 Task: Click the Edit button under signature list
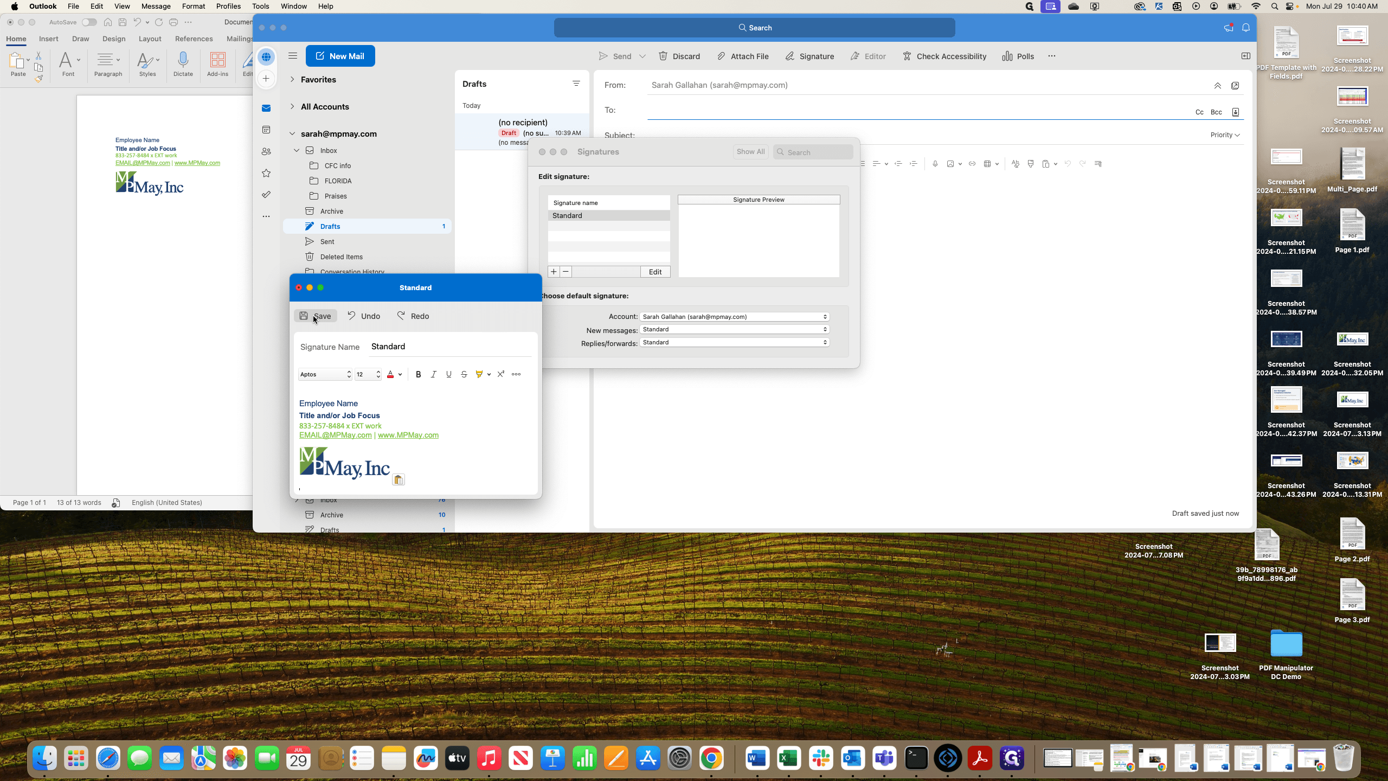[656, 272]
